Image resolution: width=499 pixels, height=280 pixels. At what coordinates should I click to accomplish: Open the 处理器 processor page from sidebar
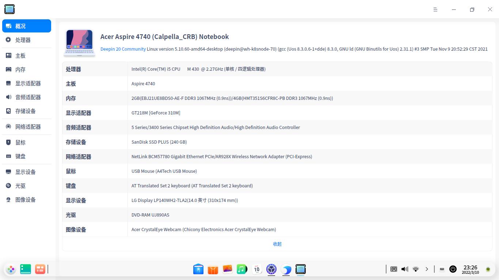27,40
